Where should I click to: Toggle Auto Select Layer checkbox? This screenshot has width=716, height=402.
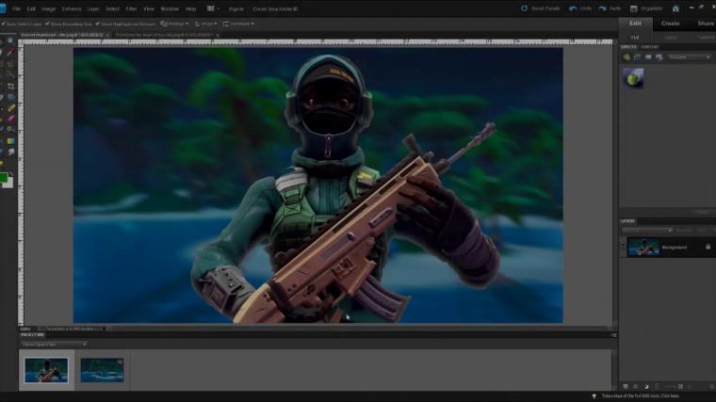tap(4, 24)
